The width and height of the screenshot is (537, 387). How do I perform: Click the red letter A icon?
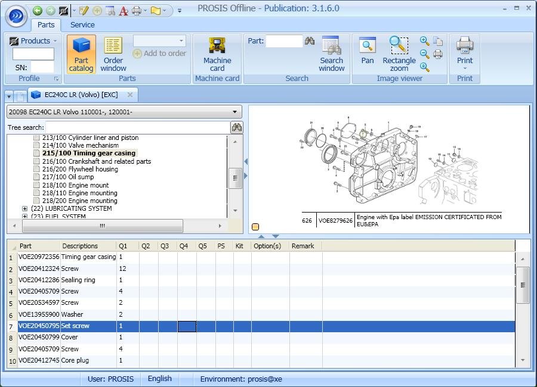(124, 11)
